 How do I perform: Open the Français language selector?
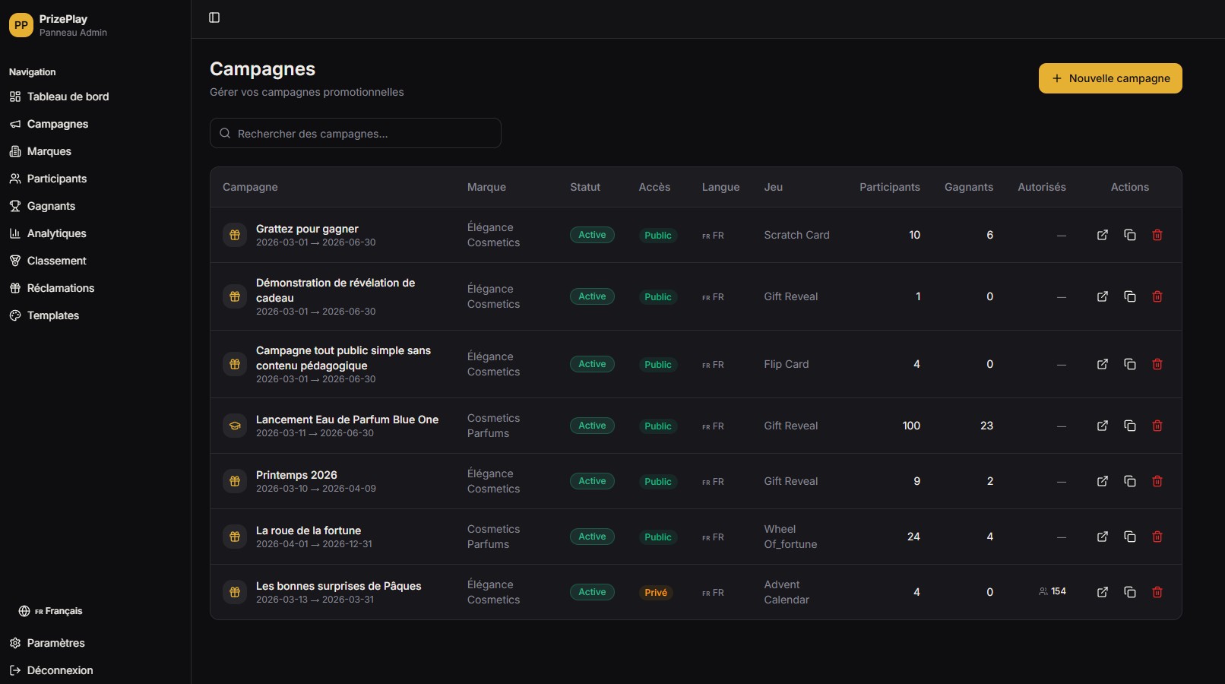click(x=51, y=611)
